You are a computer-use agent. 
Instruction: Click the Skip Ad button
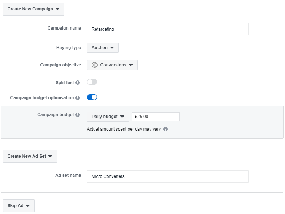19,206
